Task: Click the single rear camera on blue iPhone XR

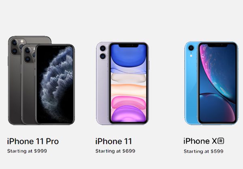Action: 191,48
